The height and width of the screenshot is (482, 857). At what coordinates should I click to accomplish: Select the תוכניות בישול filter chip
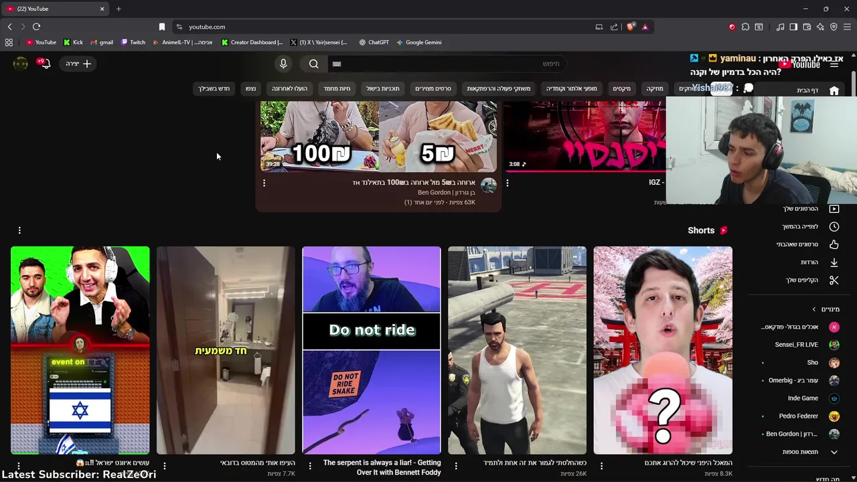pos(382,88)
